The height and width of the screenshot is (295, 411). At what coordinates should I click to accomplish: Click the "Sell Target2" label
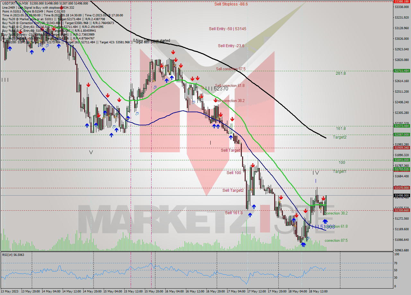point(233,190)
